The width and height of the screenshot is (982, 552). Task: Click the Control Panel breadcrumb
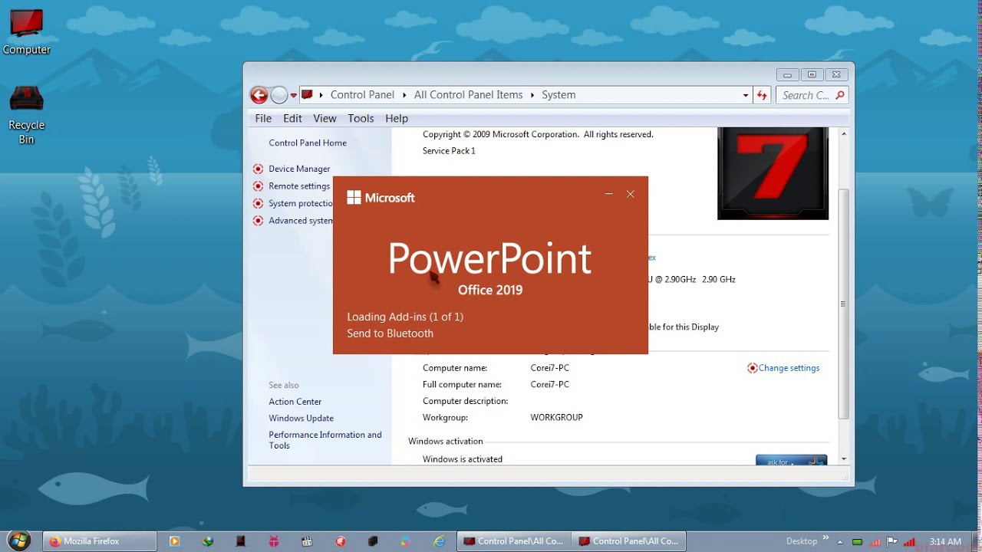pyautogui.click(x=362, y=95)
